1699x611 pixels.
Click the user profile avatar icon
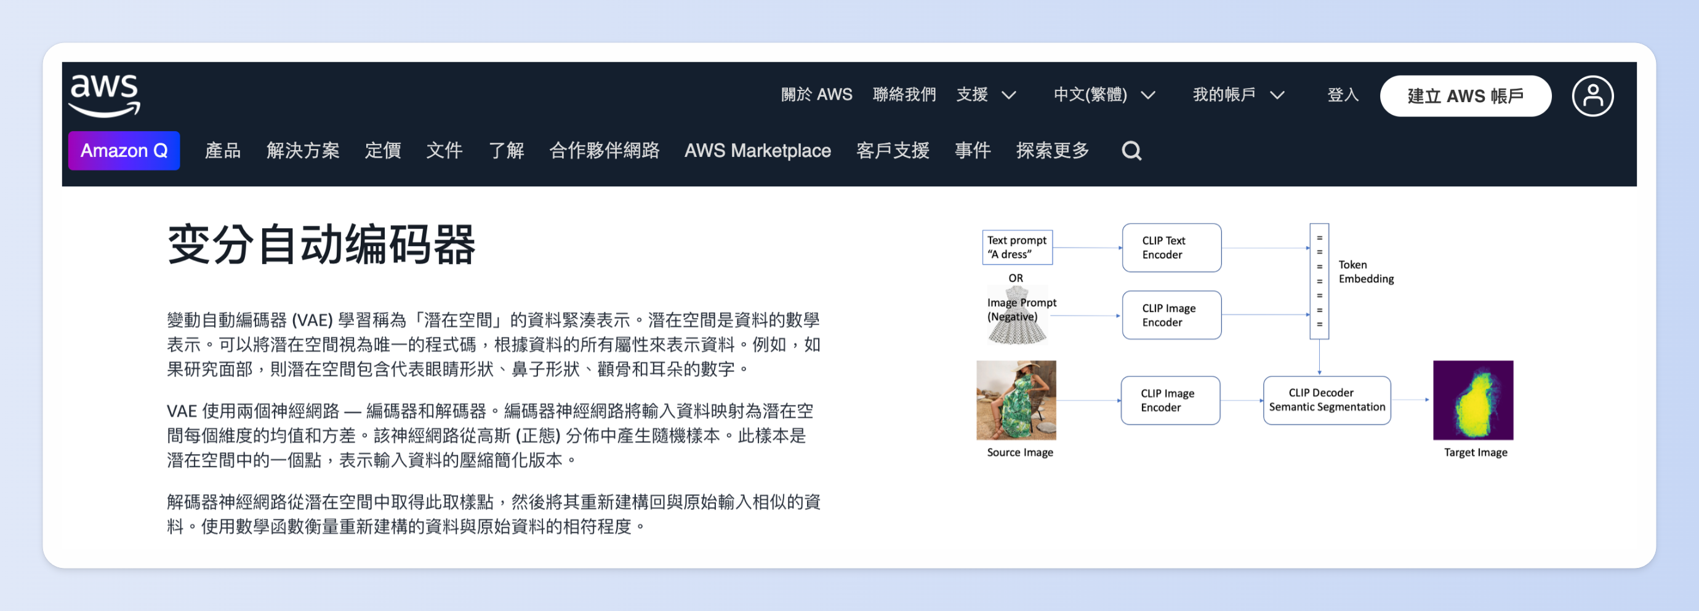click(1592, 96)
